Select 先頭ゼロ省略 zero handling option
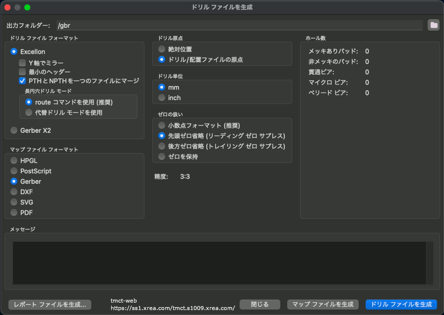The width and height of the screenshot is (444, 315). tap(162, 136)
